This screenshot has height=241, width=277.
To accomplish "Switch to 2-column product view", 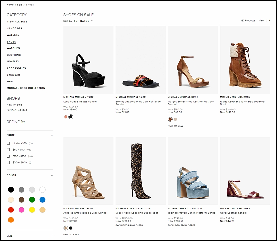I will [x=267, y=20].
